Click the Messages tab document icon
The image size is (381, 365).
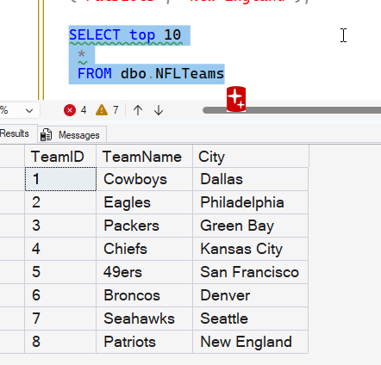[x=46, y=135]
